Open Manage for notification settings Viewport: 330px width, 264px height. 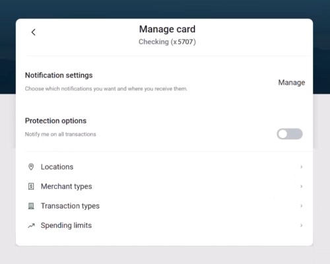pos(292,82)
